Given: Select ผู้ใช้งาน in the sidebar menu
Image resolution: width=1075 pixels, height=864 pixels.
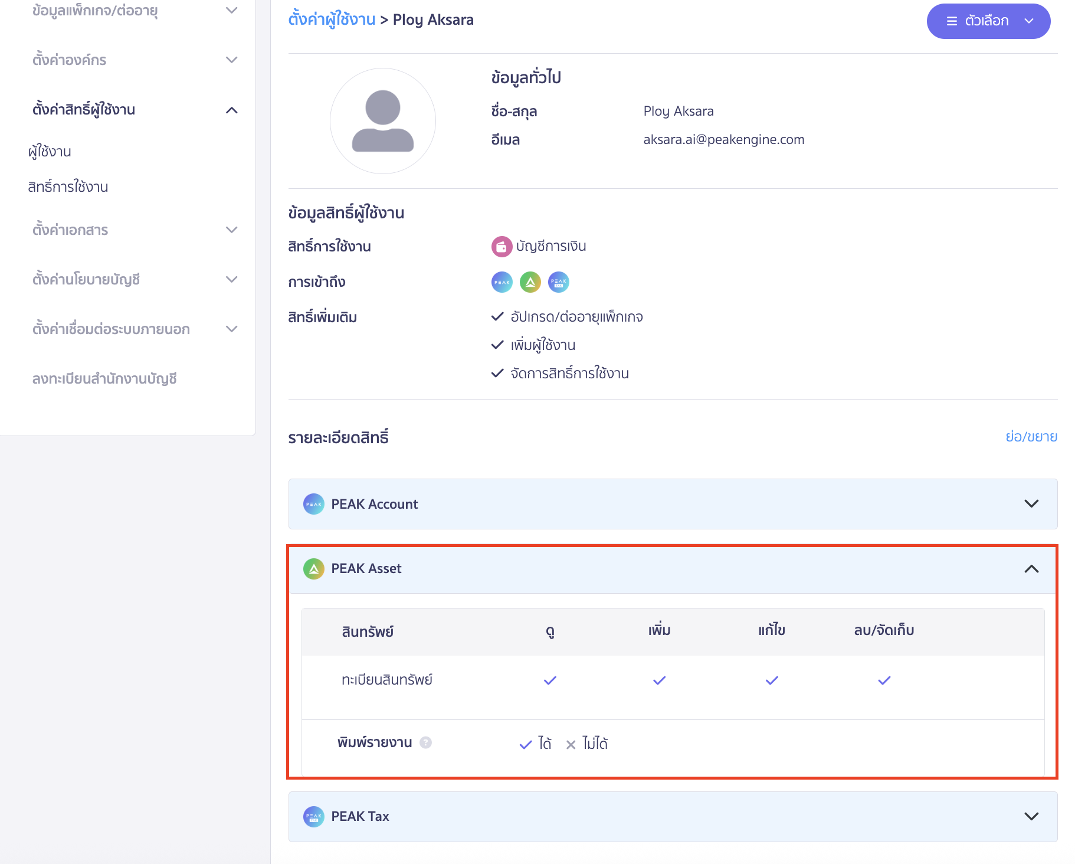Looking at the screenshot, I should tap(50, 151).
